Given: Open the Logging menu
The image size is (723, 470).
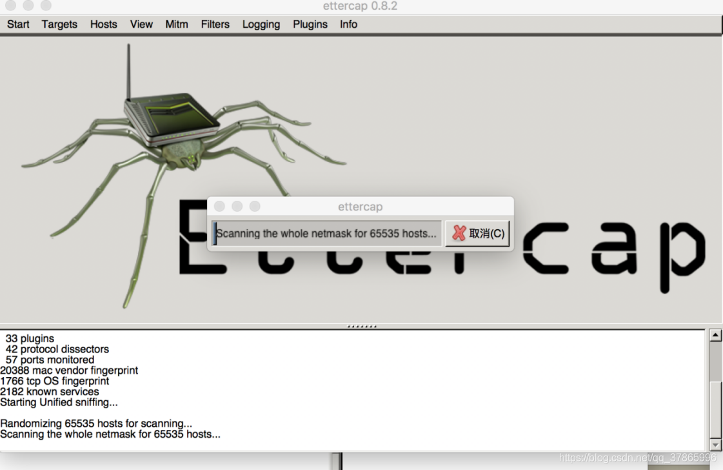Looking at the screenshot, I should (261, 24).
